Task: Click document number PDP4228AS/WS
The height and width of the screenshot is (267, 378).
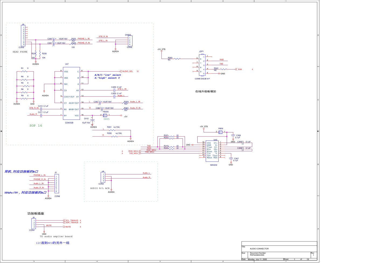Action: (257, 255)
